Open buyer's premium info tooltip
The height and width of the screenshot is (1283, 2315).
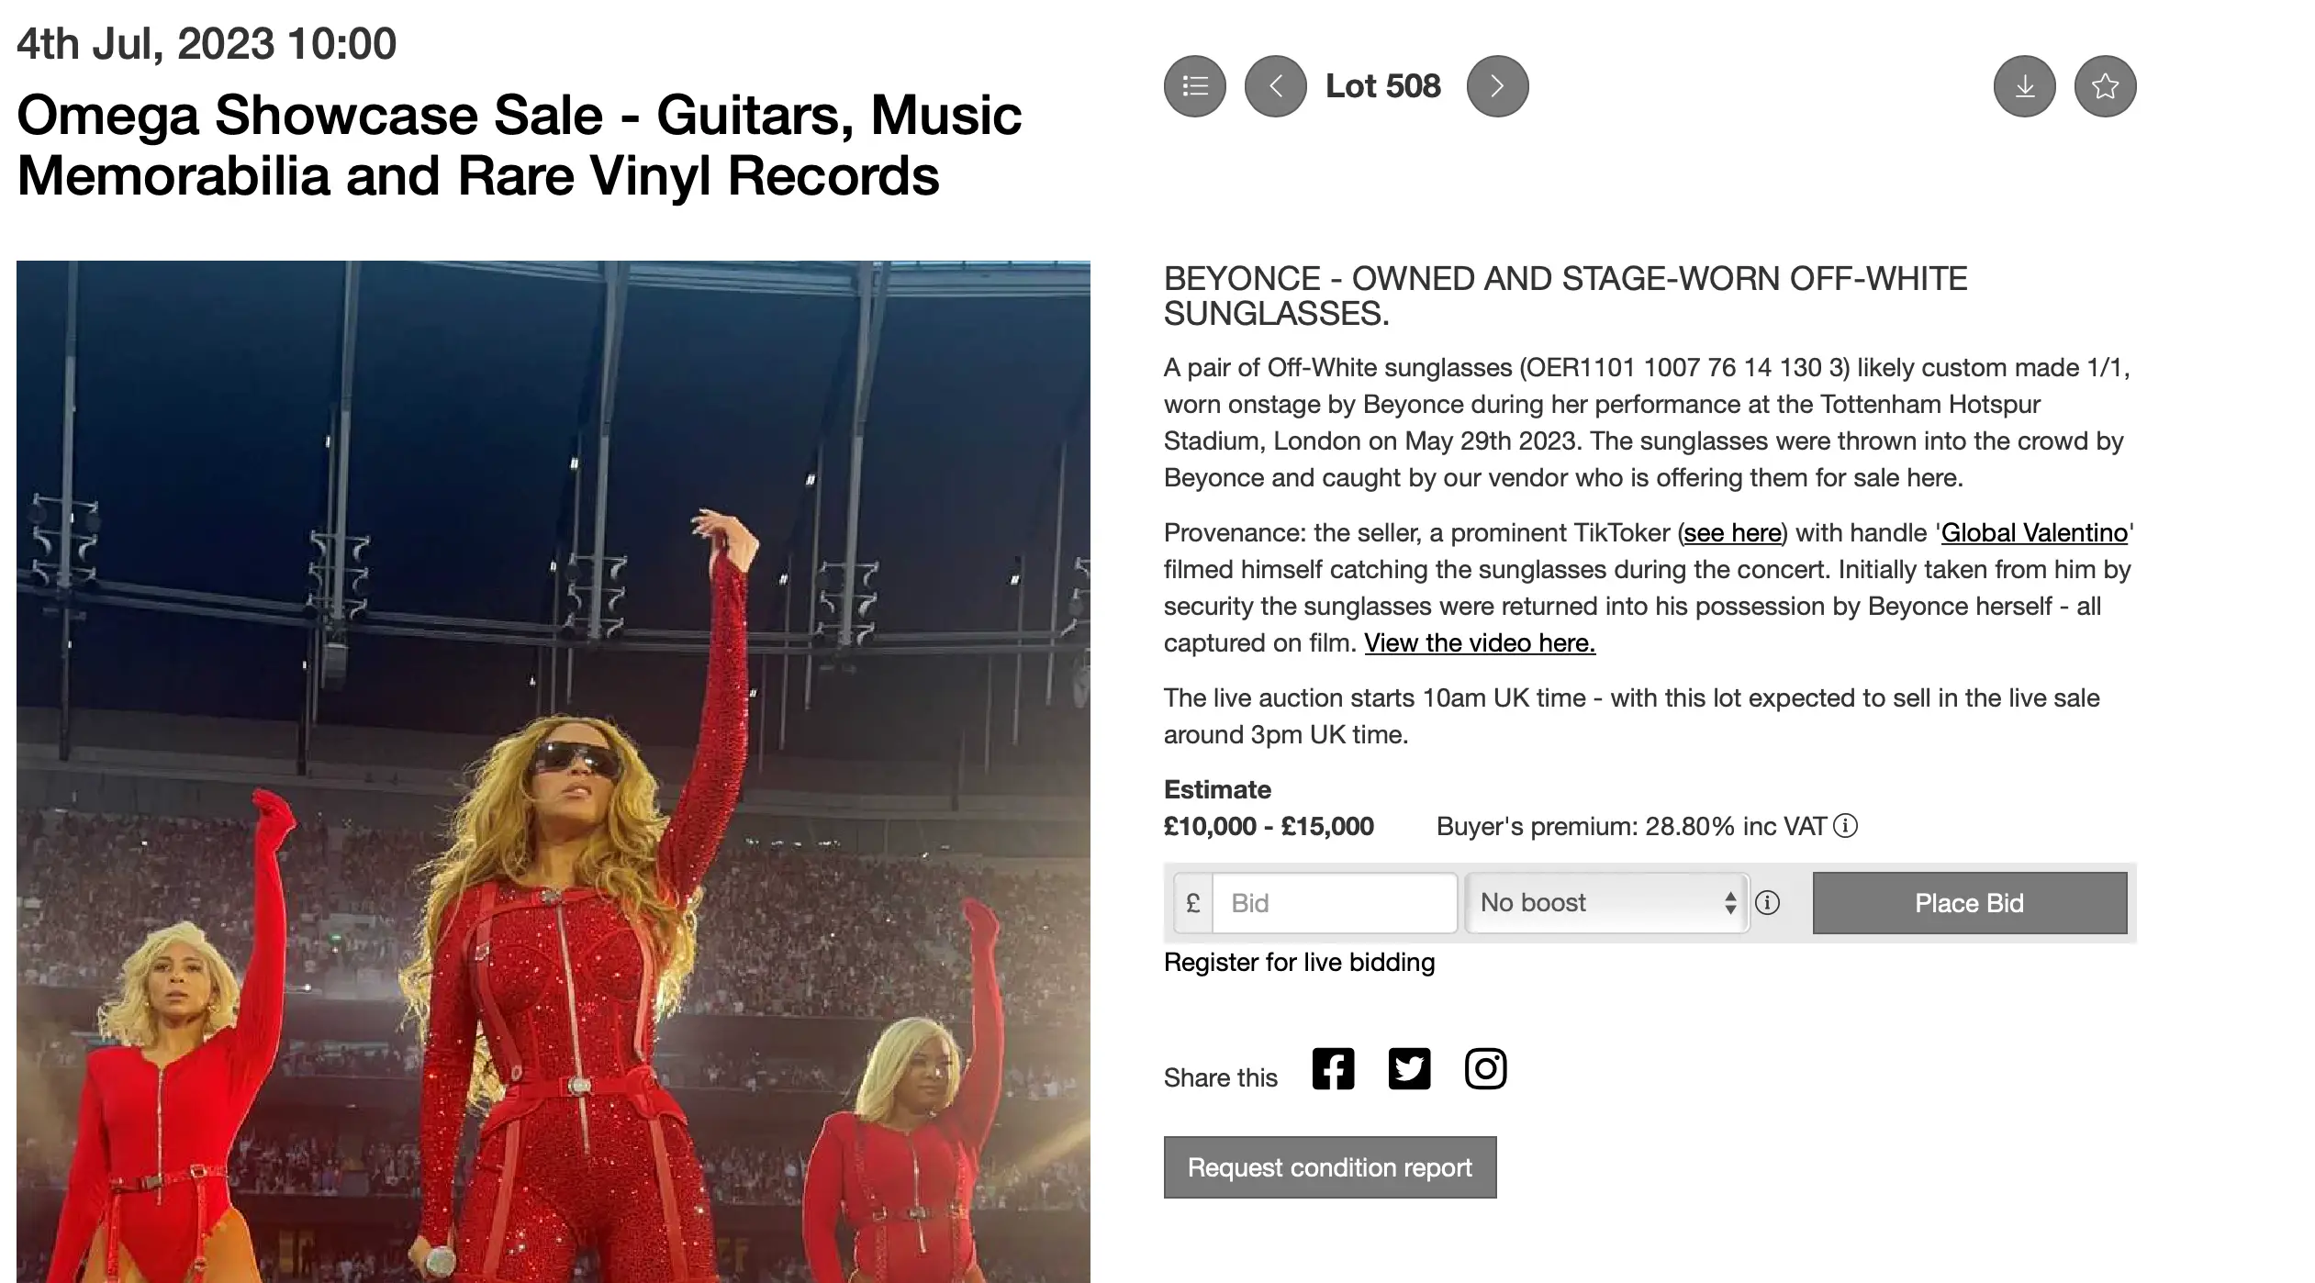coord(1843,826)
